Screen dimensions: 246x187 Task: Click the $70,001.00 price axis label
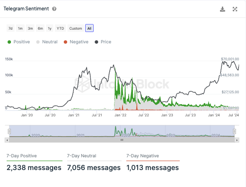pyautogui.click(x=230, y=59)
